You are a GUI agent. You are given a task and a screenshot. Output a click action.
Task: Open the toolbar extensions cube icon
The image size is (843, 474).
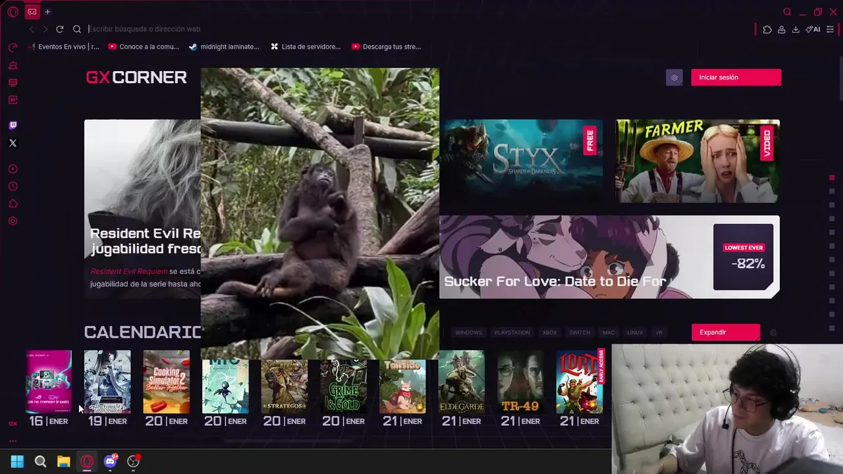(767, 29)
